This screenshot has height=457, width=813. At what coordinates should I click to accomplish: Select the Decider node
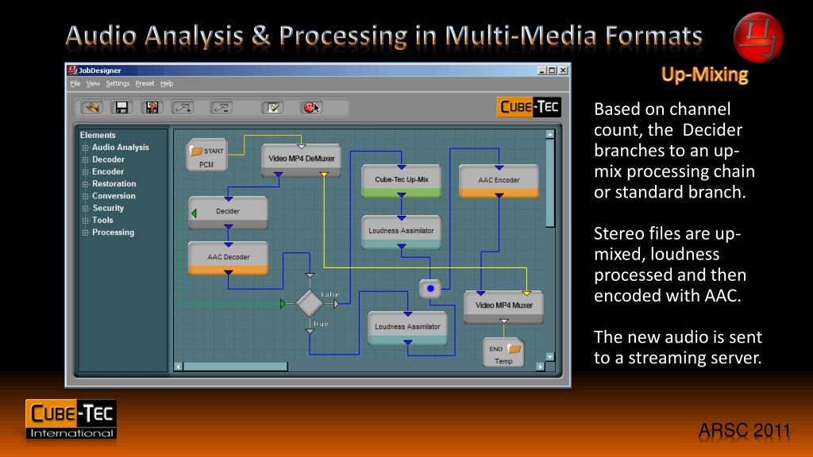pyautogui.click(x=228, y=212)
